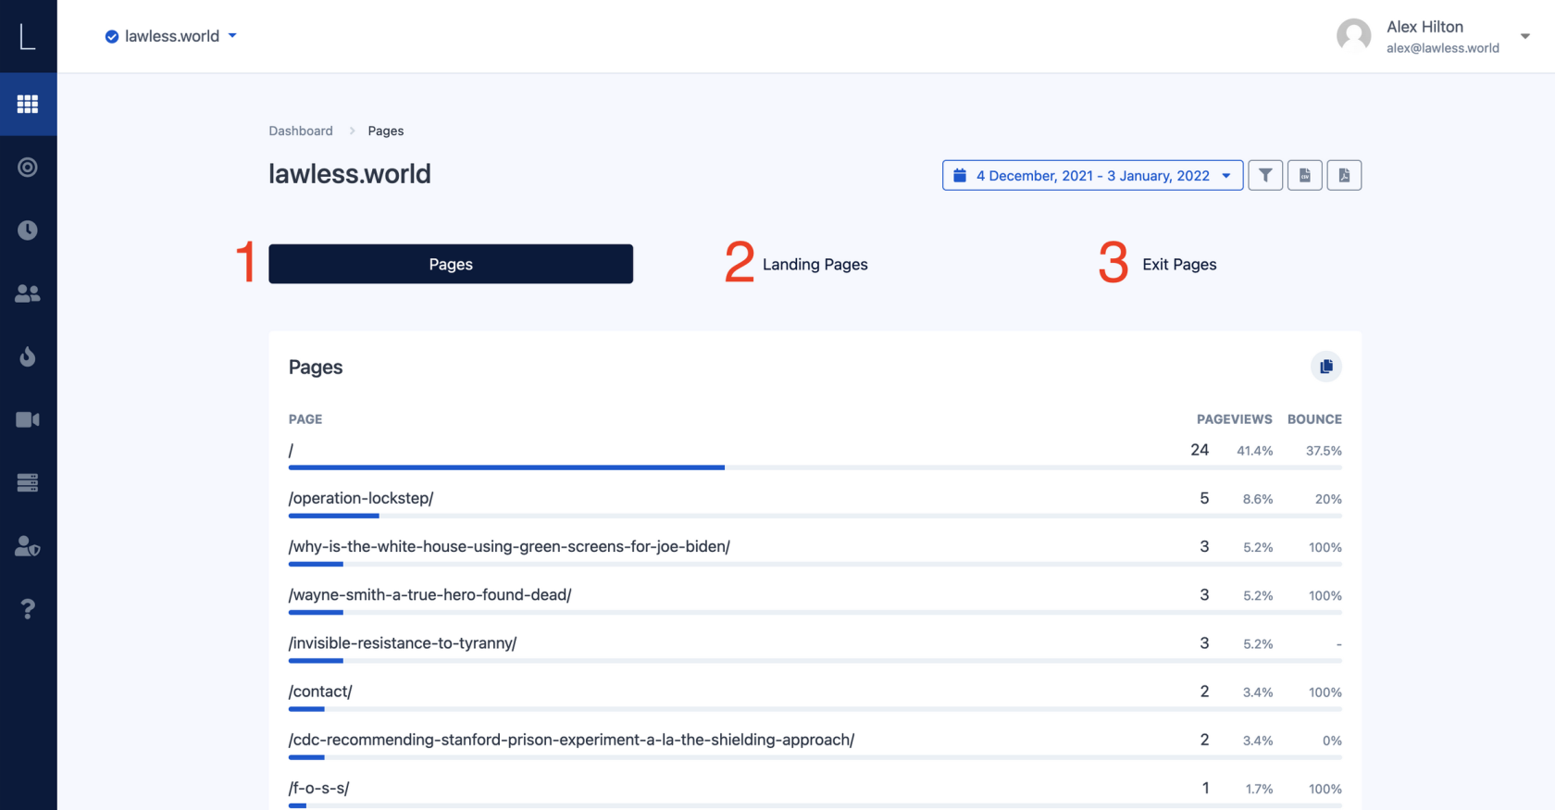This screenshot has height=810, width=1555.
Task: Go to Dashboard via breadcrumb link
Action: [301, 131]
